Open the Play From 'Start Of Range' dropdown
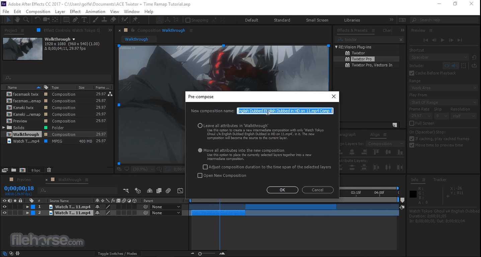This screenshot has height=257, width=481. (444, 102)
